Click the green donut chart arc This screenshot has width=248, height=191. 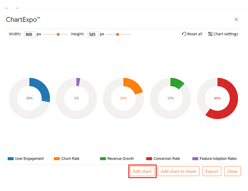pos(176,83)
